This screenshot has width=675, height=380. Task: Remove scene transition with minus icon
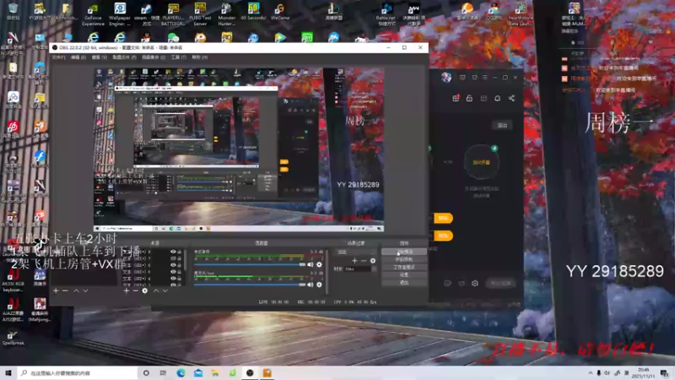point(364,261)
